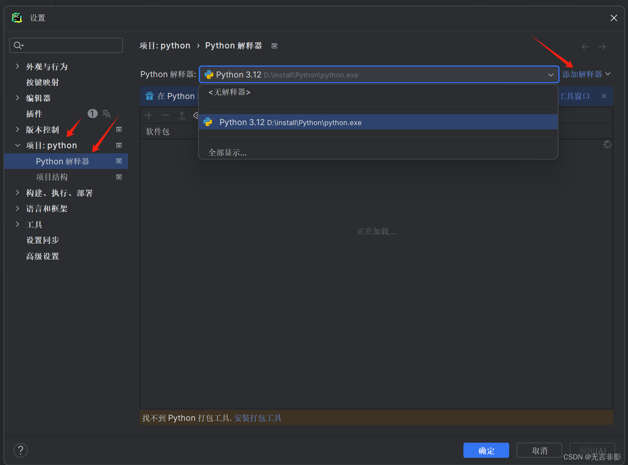Screen dimensions: 628x465
Task: Focus the settings search field
Action: (66, 45)
